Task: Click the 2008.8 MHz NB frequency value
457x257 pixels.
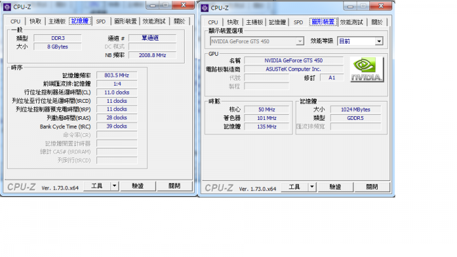Action: point(152,55)
